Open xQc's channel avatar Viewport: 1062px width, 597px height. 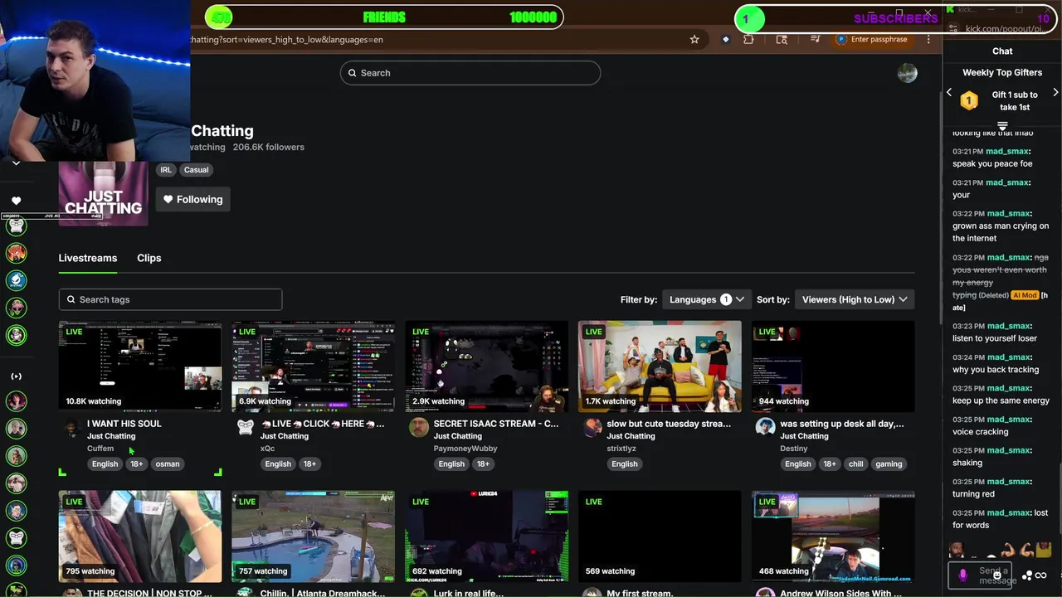click(245, 427)
